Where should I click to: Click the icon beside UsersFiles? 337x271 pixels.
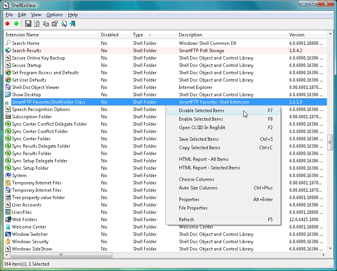(x=8, y=212)
